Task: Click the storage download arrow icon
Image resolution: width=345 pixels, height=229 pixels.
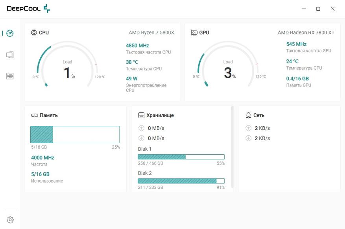Action: [x=141, y=138]
